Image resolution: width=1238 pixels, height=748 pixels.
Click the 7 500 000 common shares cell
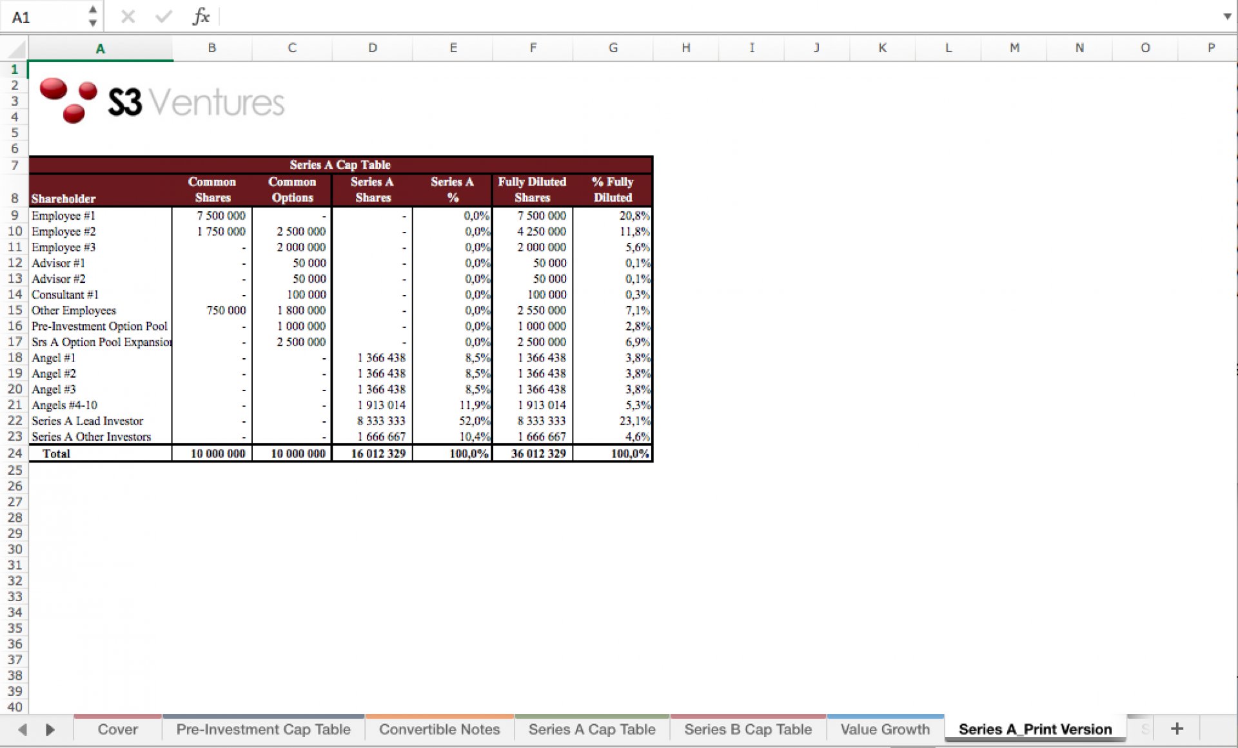pos(211,215)
